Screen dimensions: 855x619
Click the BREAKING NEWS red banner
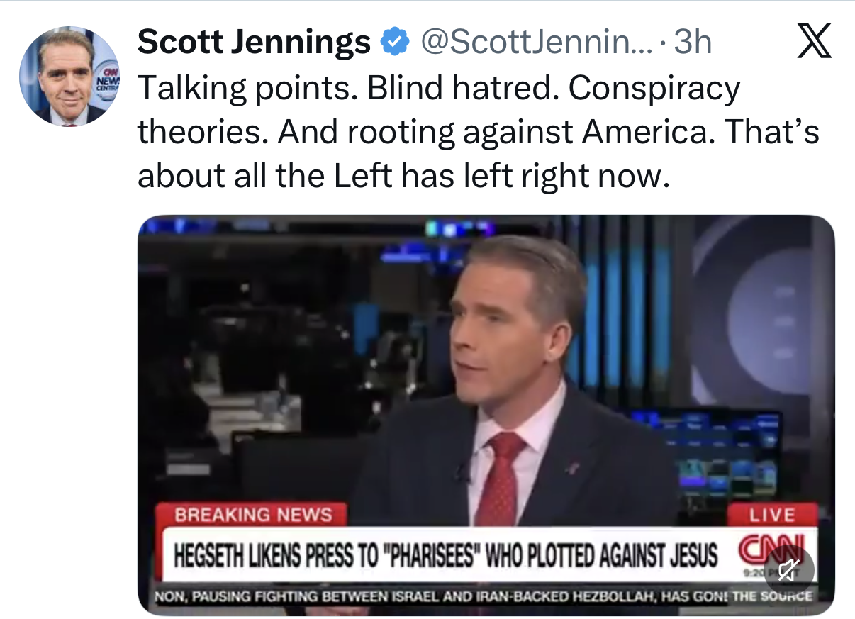pos(253,514)
